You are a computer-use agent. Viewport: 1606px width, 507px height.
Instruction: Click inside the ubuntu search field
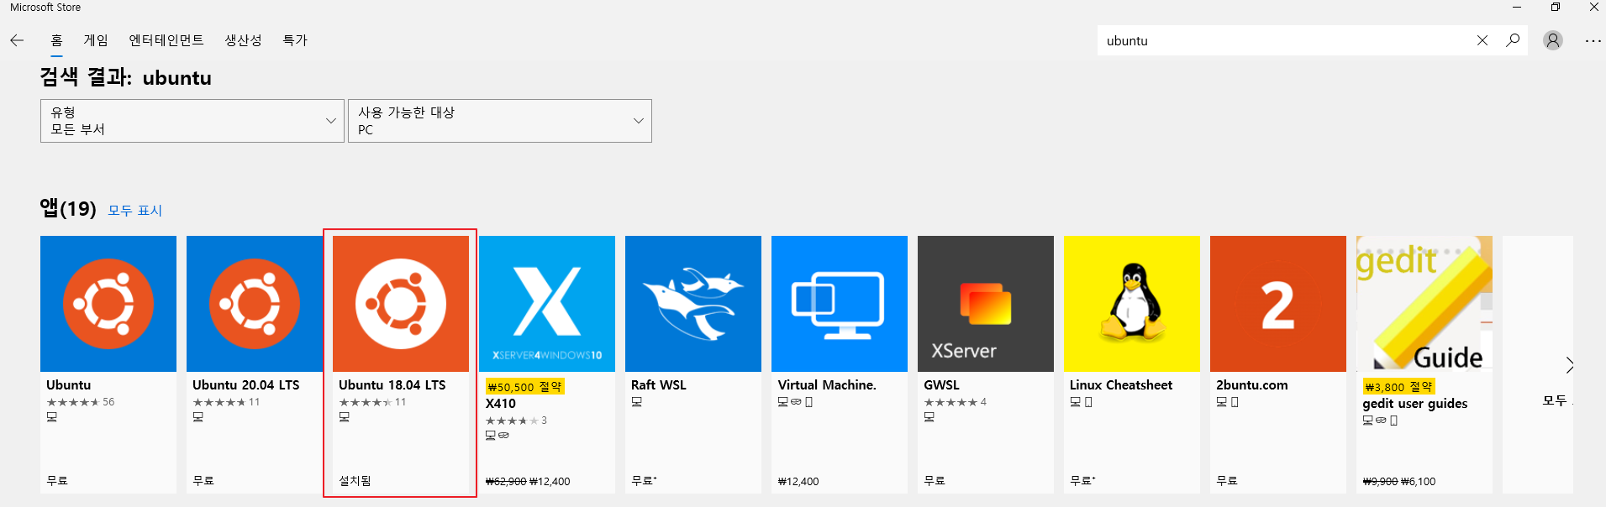tap(1286, 40)
